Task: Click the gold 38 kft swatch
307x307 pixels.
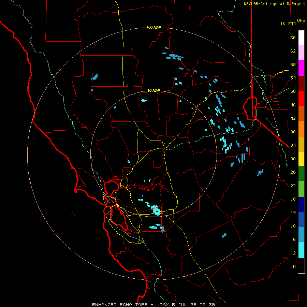Action: pos(301,144)
